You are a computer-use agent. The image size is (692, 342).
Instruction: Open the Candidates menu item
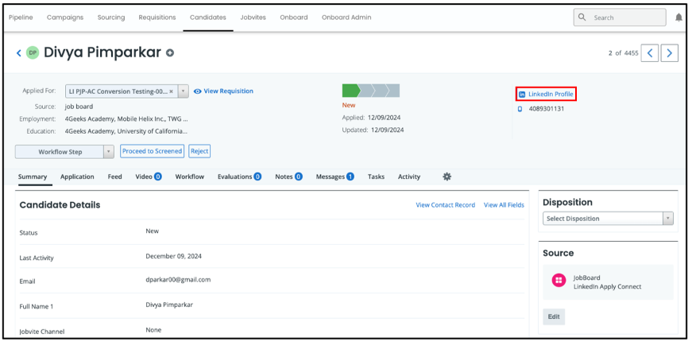click(207, 17)
